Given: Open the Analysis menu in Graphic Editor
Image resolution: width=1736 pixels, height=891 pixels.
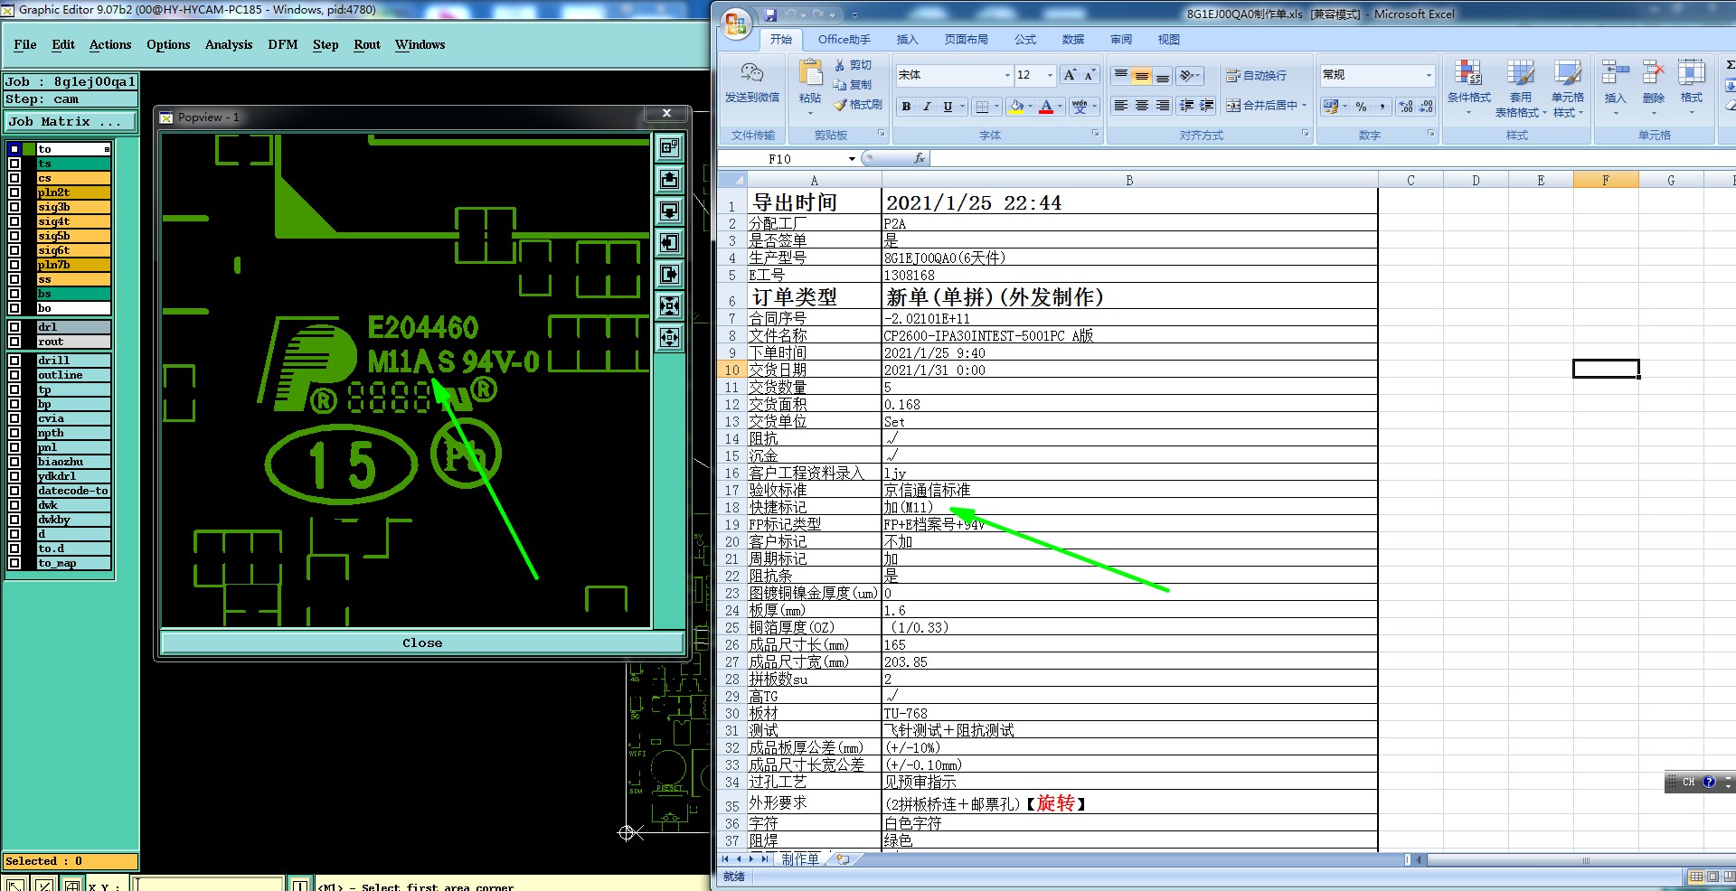Looking at the screenshot, I should [229, 44].
